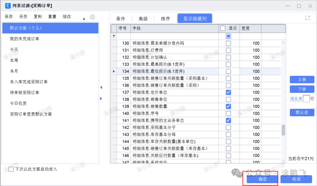Expand more toolbar options arrow beside 修改
This screenshot has width=317, height=186.
coord(84,19)
